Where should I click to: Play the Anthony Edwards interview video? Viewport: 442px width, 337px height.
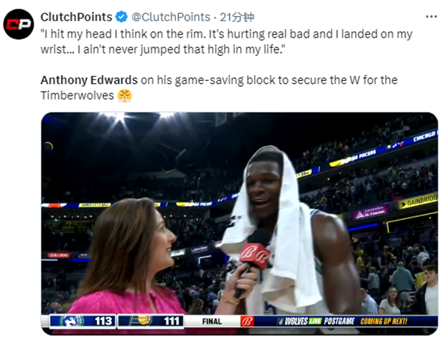coord(239,223)
